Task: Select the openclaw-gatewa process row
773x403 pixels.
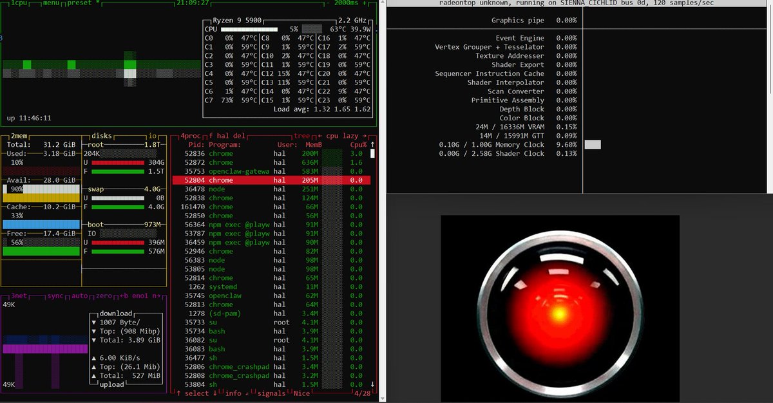Action: (x=272, y=171)
